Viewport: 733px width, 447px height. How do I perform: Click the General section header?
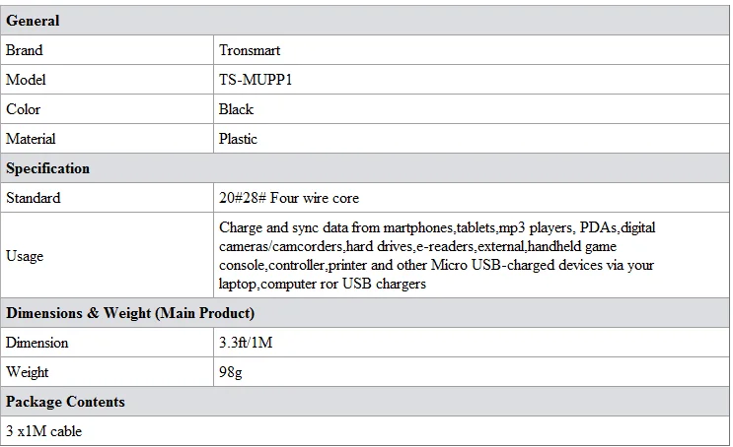(33, 21)
